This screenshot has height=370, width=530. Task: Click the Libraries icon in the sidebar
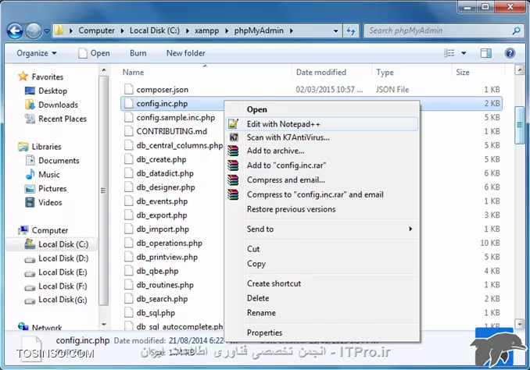pyautogui.click(x=23, y=147)
